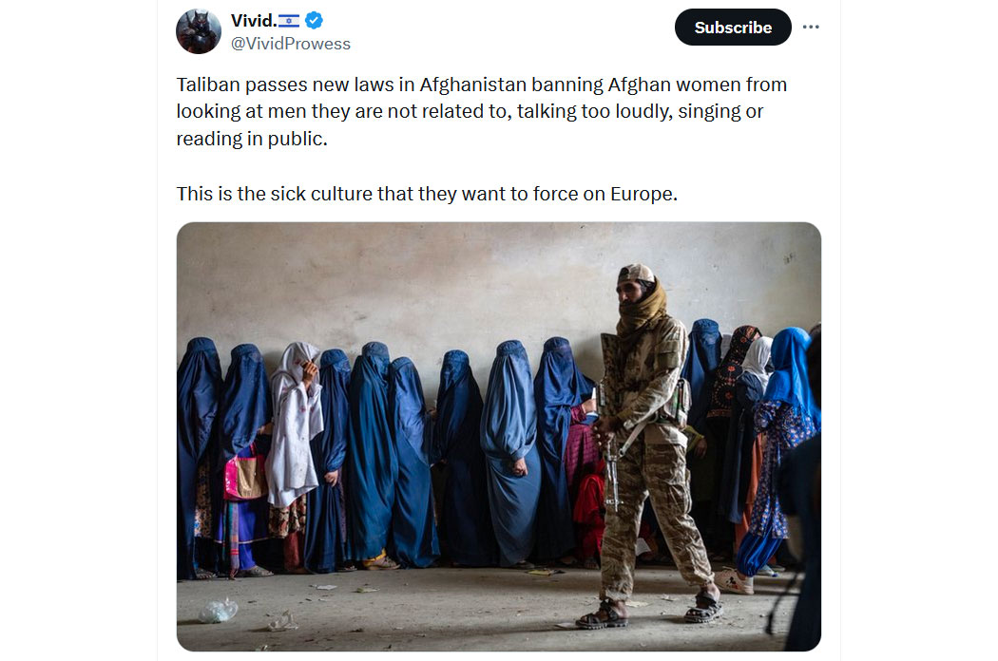Viewport: 998px width, 661px height.
Task: Subscribe to Vivid with the Subscribe button
Action: click(x=733, y=28)
